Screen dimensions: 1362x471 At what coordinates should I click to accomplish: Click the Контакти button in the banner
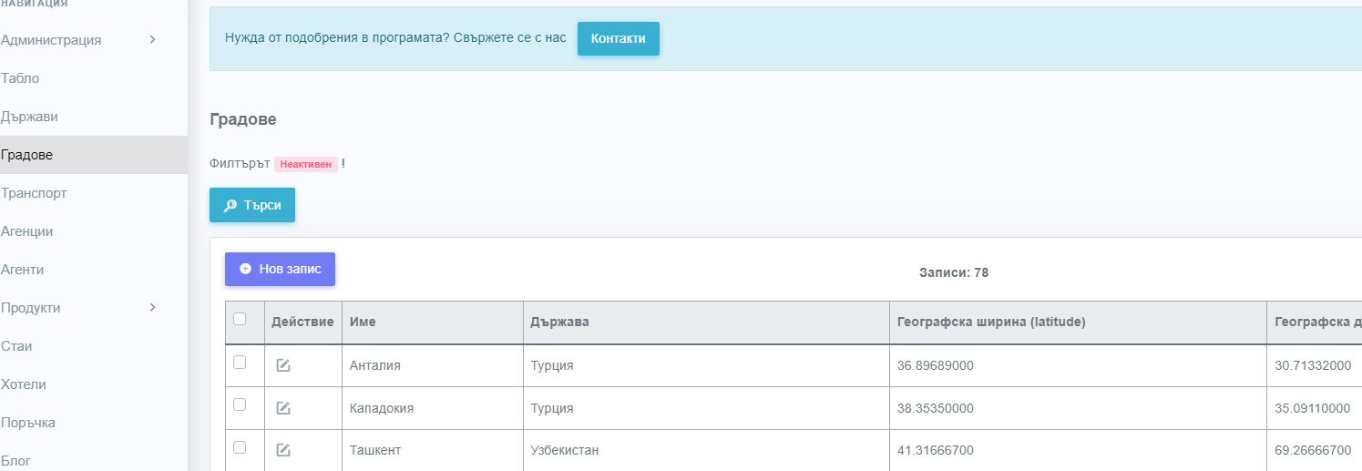618,38
